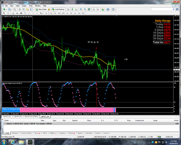Sort orders by the Profit column
The height and width of the screenshot is (145, 181).
pos(176,120)
